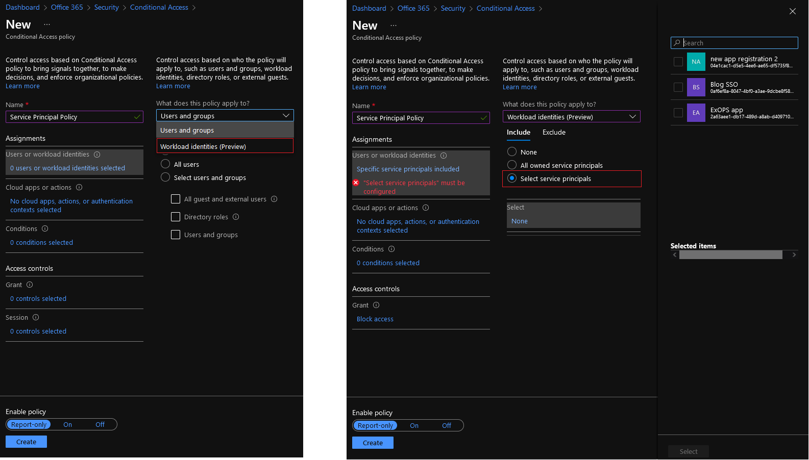Set Enable policy to On in left panel
The height and width of the screenshot is (460, 809).
click(x=67, y=425)
